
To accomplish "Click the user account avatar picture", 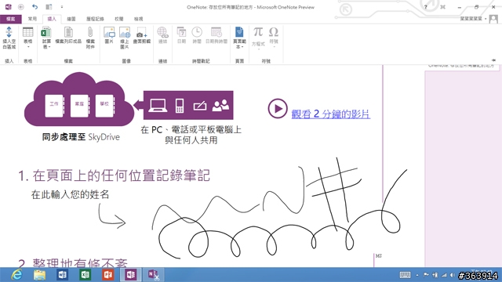I will (493, 19).
